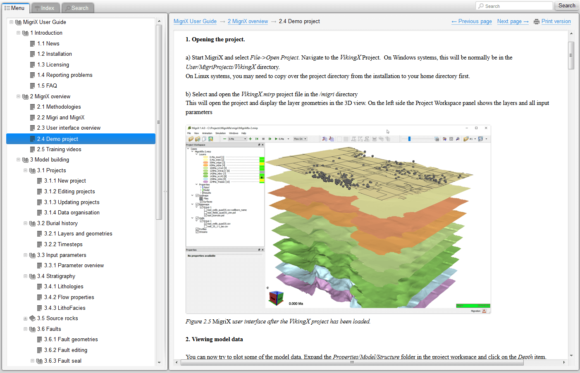Open the 3.6.2 Fault editing topic
Image resolution: width=580 pixels, height=373 pixels.
click(66, 350)
